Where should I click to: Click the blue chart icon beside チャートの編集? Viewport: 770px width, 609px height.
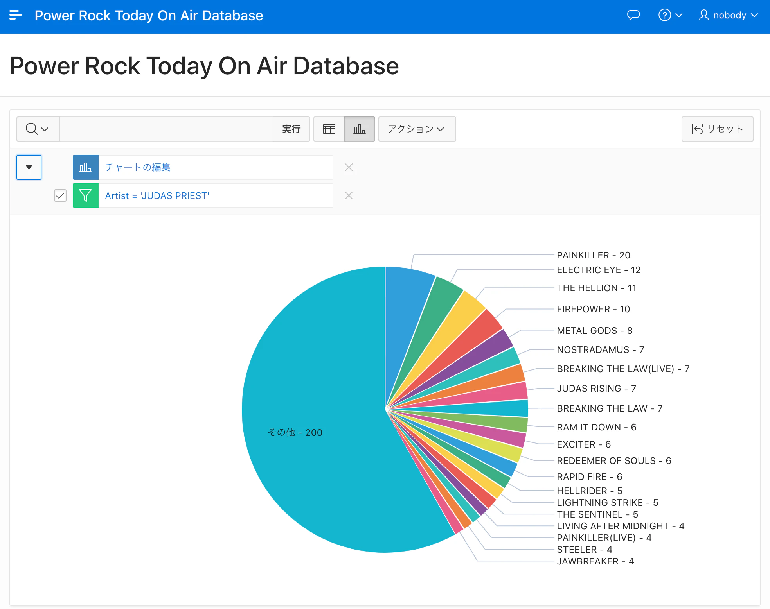click(x=85, y=167)
